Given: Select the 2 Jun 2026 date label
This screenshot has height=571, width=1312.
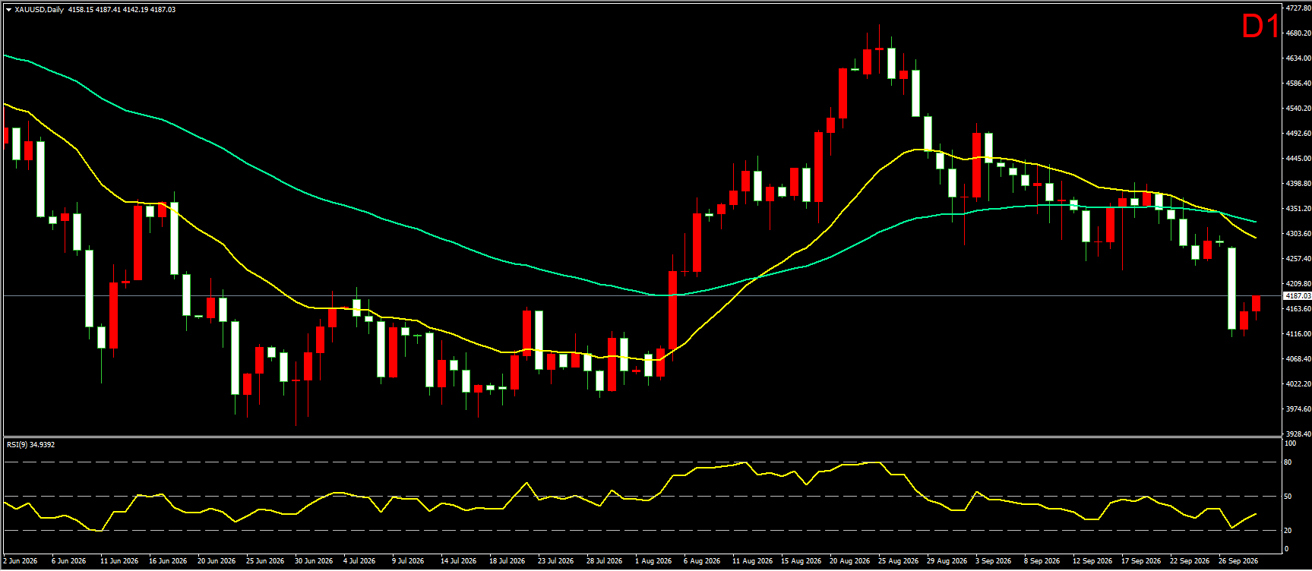Looking at the screenshot, I should click(20, 561).
